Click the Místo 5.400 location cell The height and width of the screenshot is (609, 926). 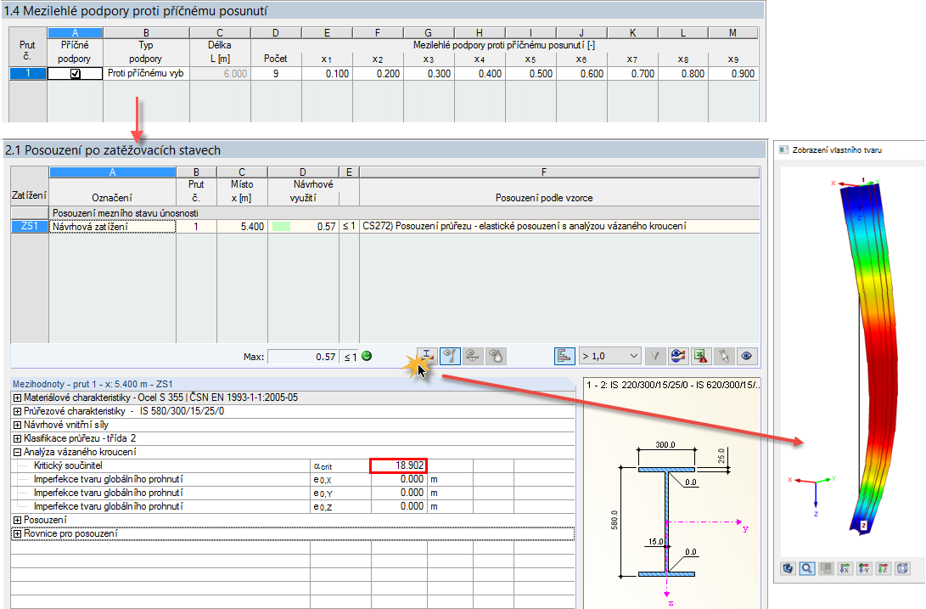(242, 227)
